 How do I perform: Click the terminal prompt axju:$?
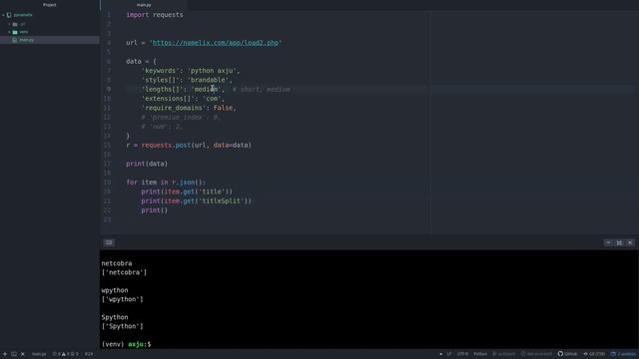pyautogui.click(x=140, y=344)
